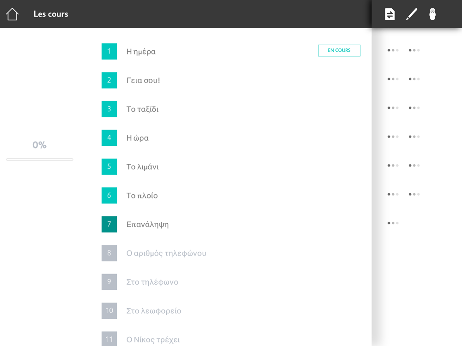Click progress dots for Επανάληψη
Viewport: 462px width, 346px height.
(393, 223)
